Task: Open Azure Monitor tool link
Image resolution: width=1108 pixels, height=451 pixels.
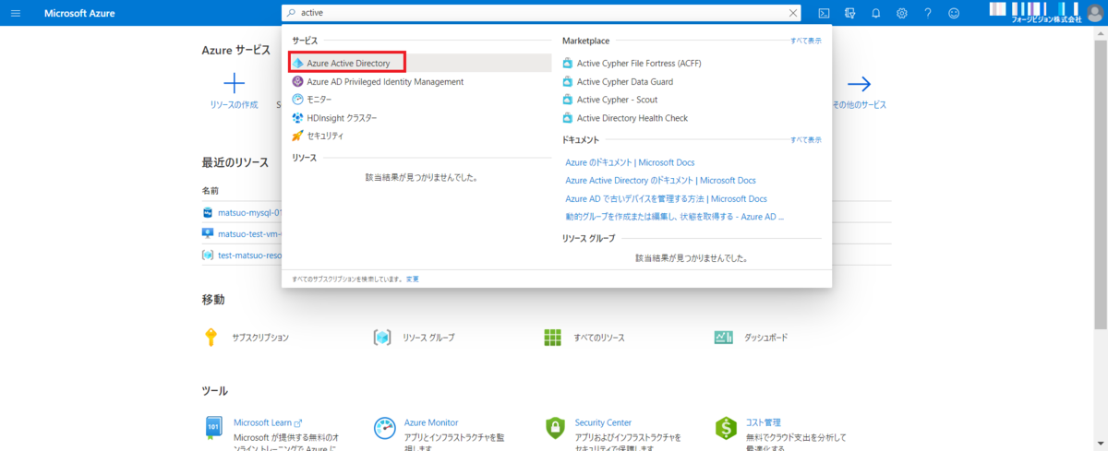Action: click(431, 422)
